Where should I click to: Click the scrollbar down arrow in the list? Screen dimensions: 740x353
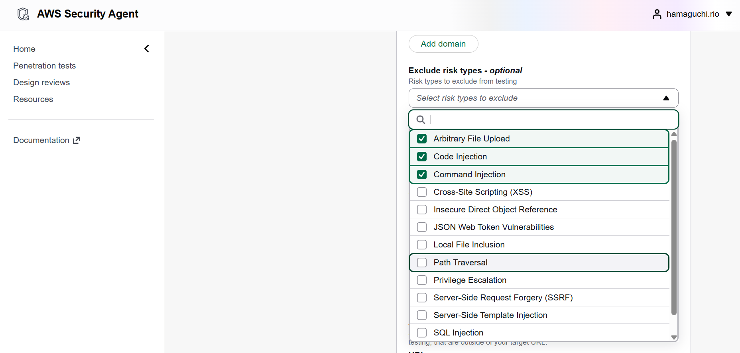pos(674,337)
